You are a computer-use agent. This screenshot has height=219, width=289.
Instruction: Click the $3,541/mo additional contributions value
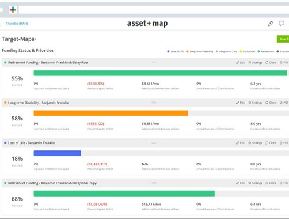pyautogui.click(x=150, y=84)
